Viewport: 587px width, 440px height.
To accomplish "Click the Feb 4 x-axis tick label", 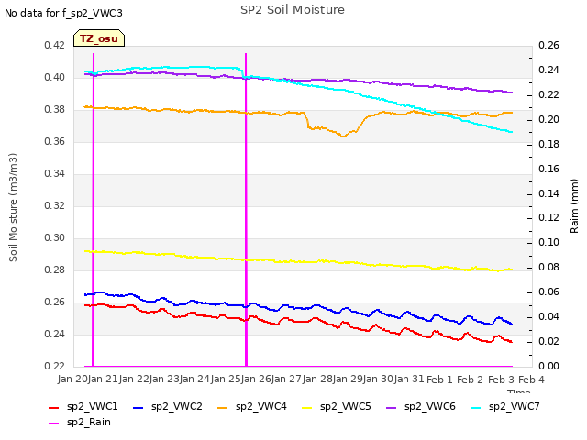I will click(x=531, y=379).
